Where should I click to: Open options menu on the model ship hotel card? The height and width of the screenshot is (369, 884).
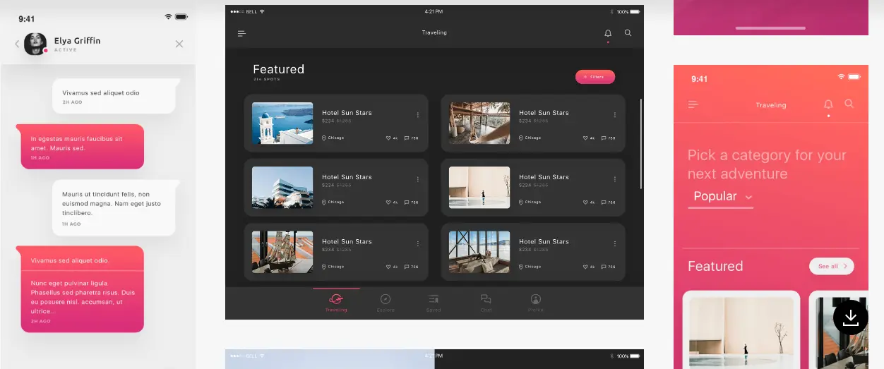click(417, 243)
